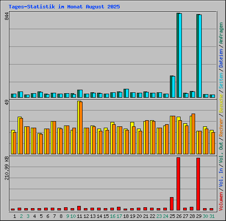Click day label '25' on the x-axis

click(x=172, y=216)
